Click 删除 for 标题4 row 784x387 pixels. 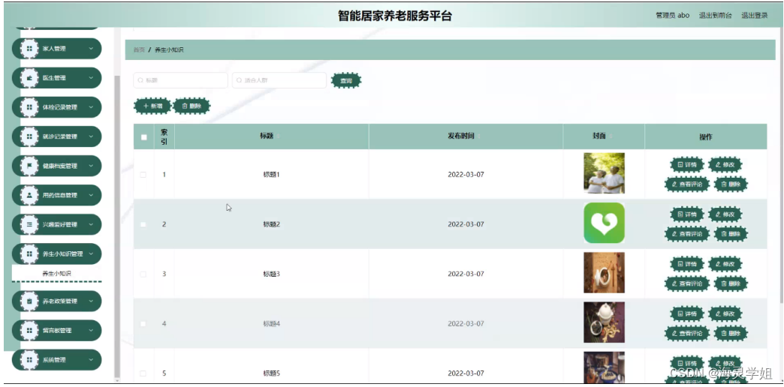[x=731, y=333]
